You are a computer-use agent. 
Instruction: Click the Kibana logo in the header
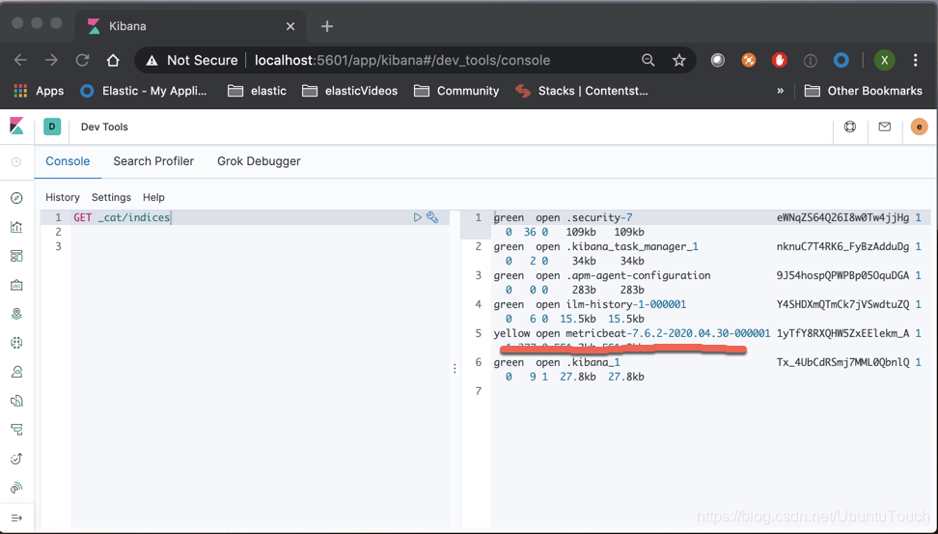(x=16, y=126)
